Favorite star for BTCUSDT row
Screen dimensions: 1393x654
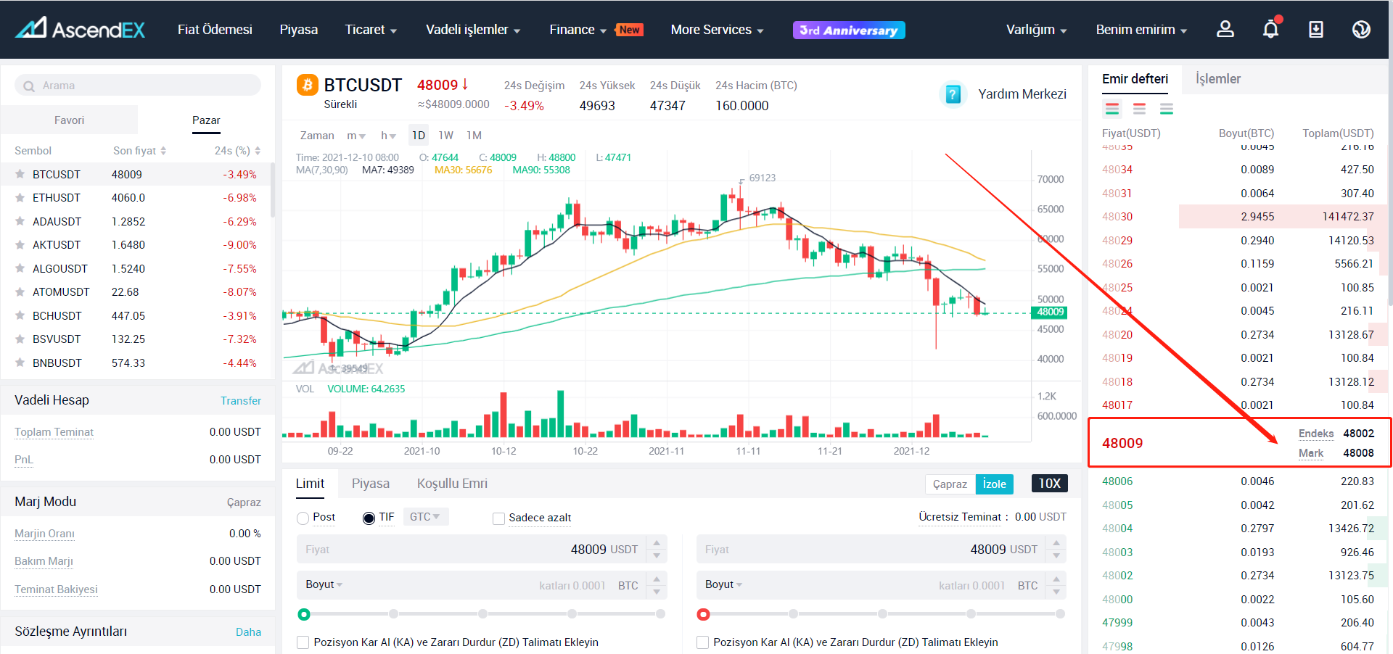pyautogui.click(x=20, y=174)
